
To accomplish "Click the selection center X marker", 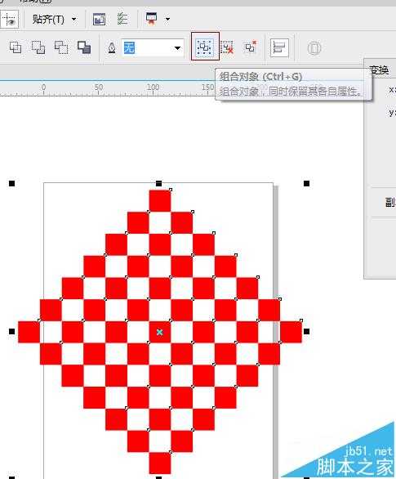I will (159, 332).
